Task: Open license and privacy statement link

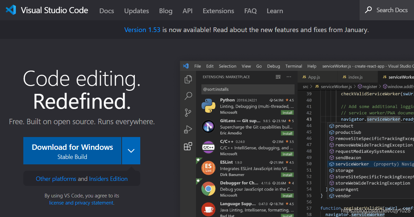Action: [81, 203]
